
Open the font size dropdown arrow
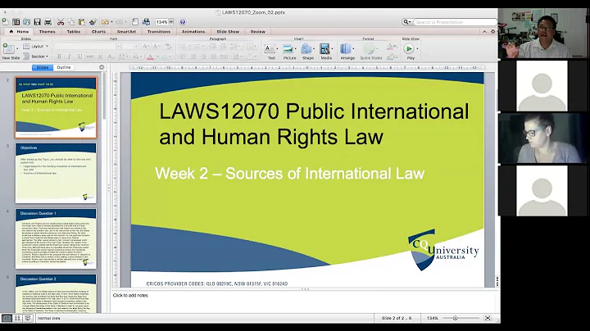coord(136,46)
